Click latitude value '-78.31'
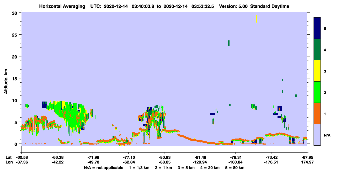The width and height of the screenshot is (341, 175). (236, 157)
